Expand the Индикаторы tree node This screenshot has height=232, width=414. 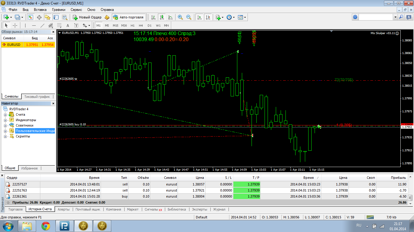(5, 120)
